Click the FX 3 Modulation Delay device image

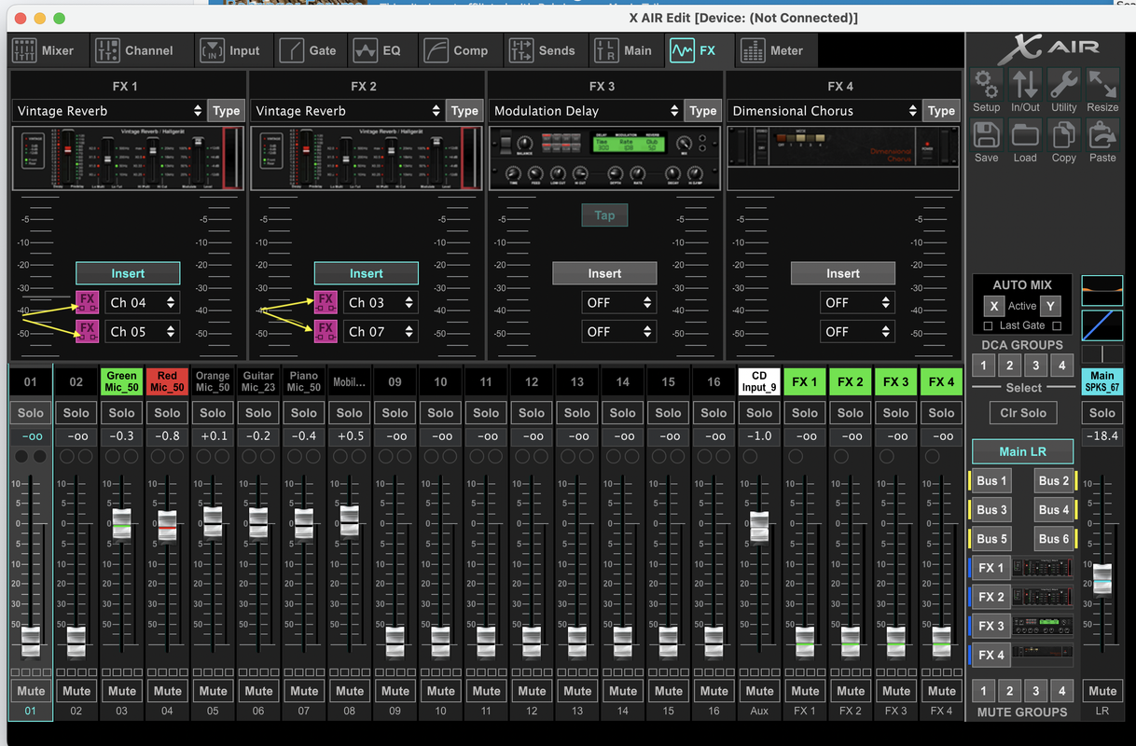pyautogui.click(x=604, y=159)
